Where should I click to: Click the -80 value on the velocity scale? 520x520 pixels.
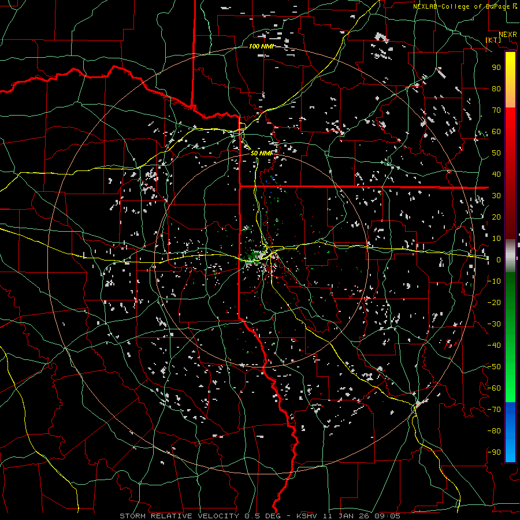[494, 431]
